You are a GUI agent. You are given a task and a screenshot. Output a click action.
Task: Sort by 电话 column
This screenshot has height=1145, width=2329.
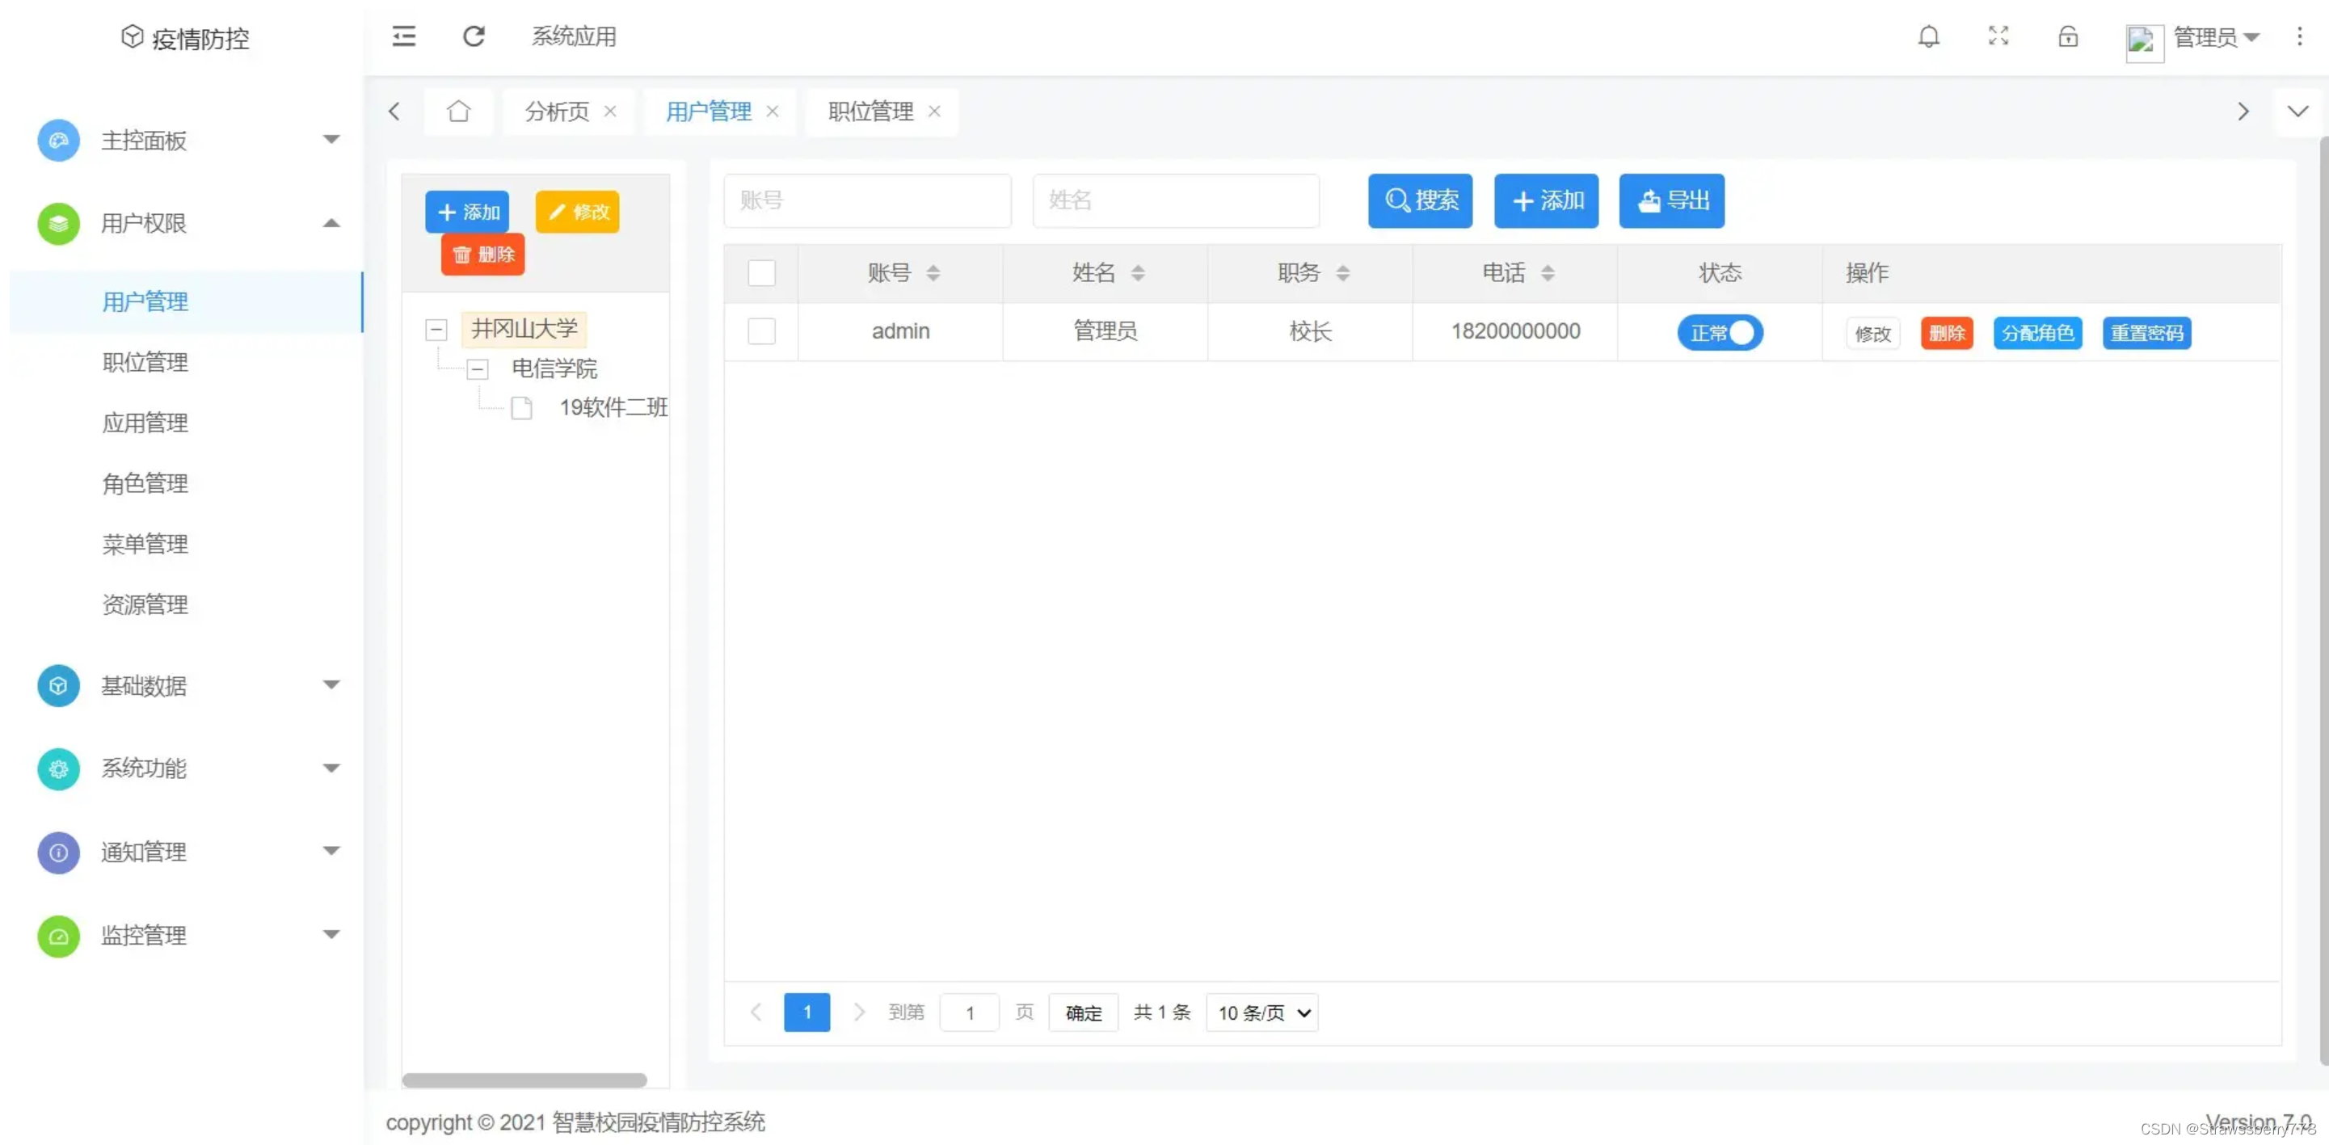1548,273
